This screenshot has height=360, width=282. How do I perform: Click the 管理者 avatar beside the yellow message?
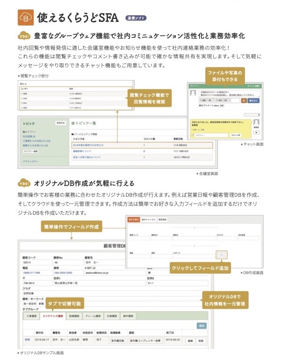click(x=256, y=122)
